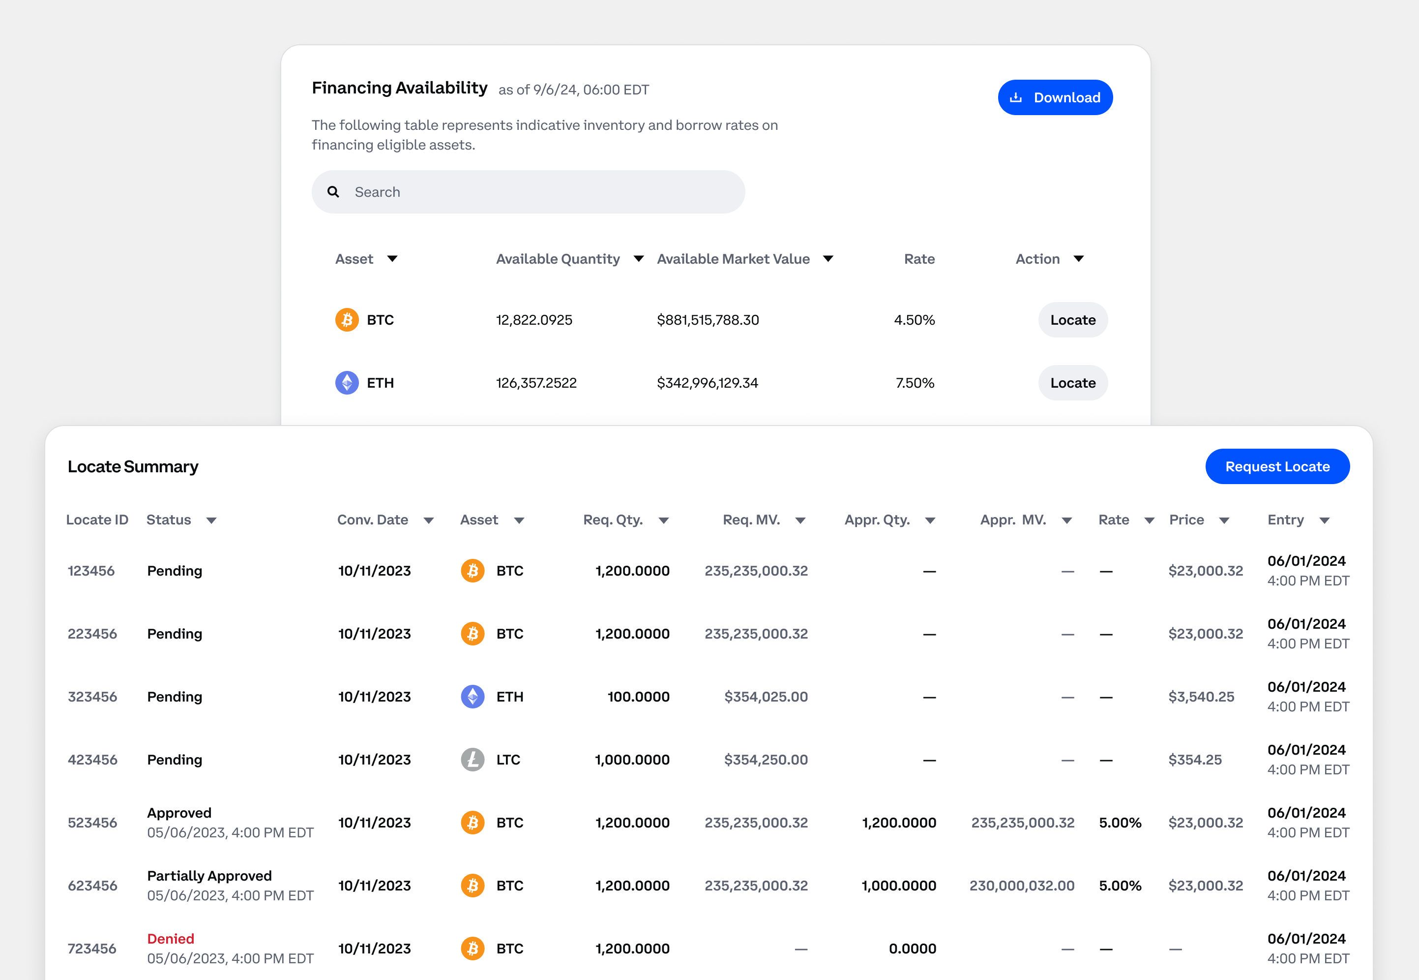This screenshot has height=980, width=1419.
Task: Click approved MV 230,000,032.00
Action: (1021, 886)
